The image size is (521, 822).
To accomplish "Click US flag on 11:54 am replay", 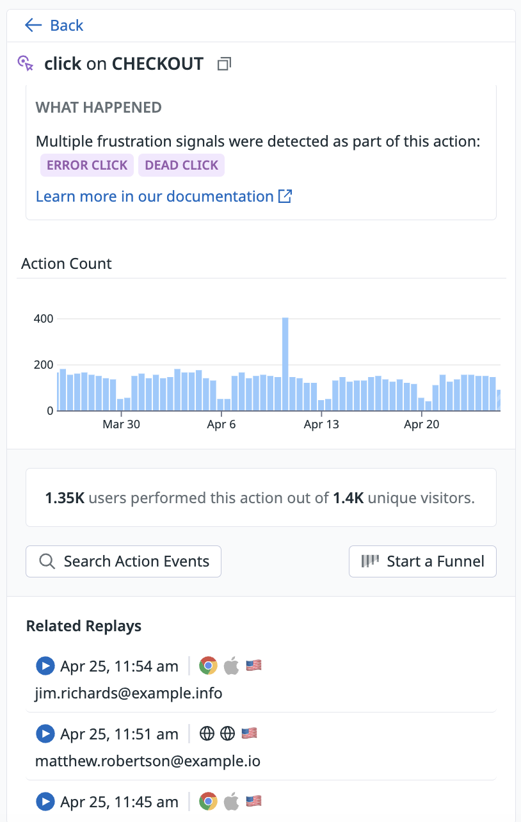I will [254, 666].
